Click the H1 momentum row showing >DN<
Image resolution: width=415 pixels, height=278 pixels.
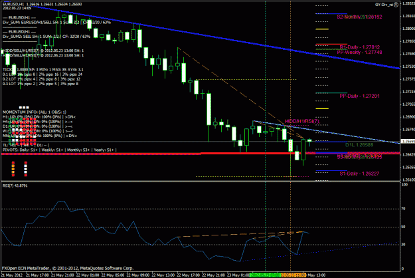pos(39,117)
